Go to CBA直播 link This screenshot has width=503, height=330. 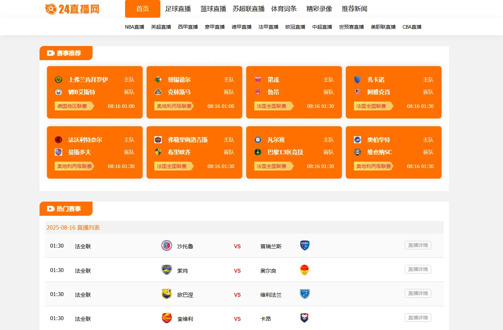coord(412,27)
